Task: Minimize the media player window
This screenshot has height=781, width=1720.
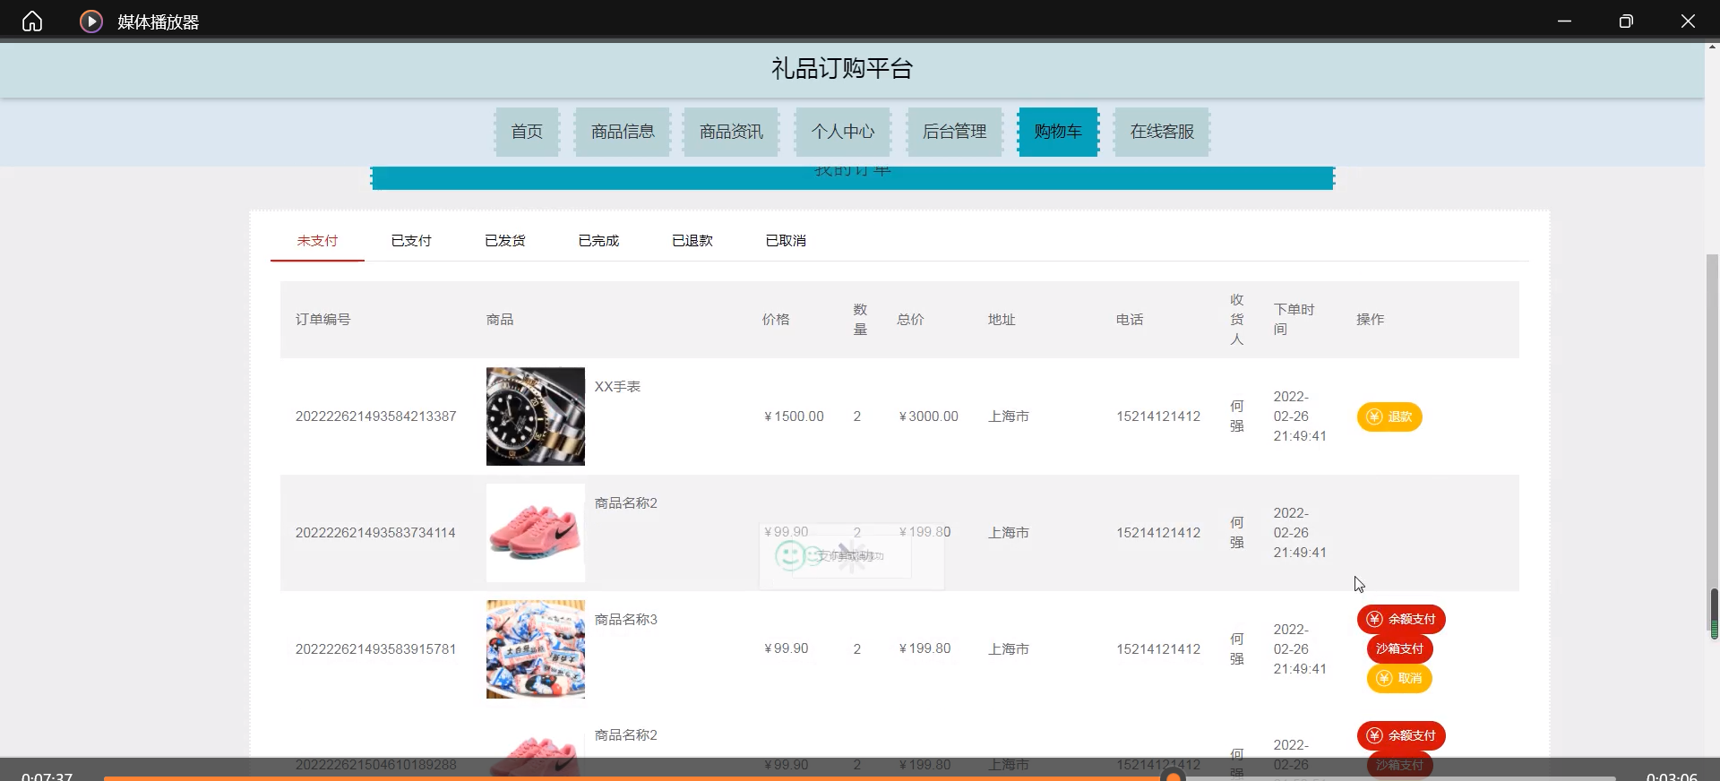Action: (1565, 21)
